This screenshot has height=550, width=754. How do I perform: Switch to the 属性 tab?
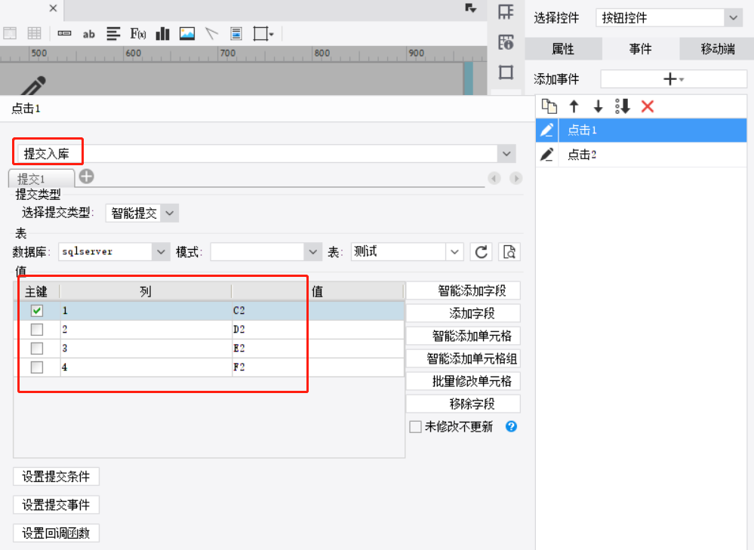[563, 48]
